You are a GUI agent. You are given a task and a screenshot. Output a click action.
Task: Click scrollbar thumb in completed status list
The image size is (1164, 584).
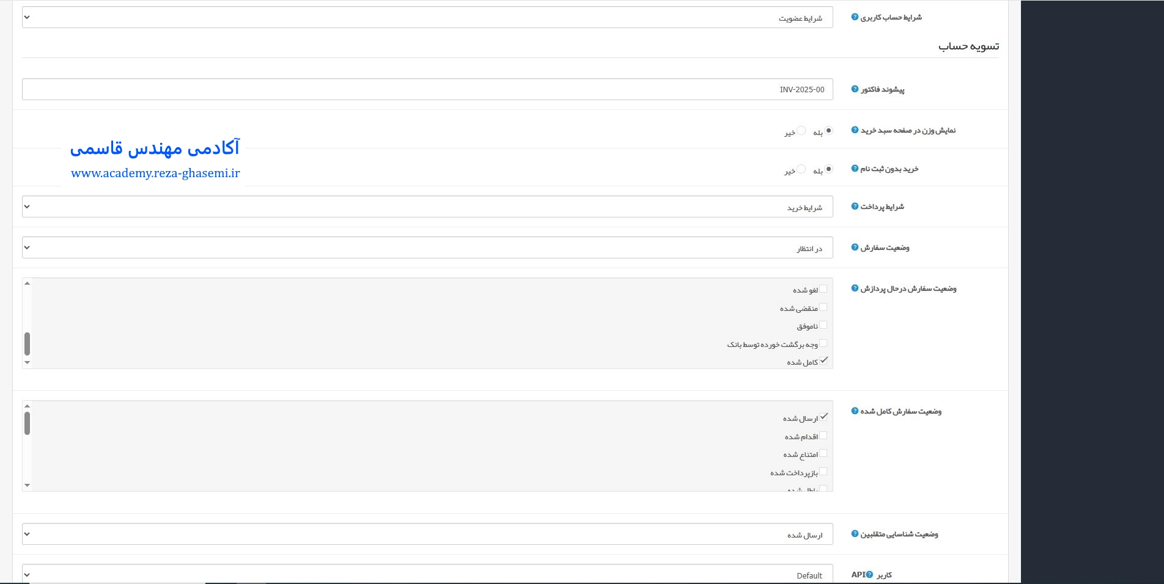[27, 423]
